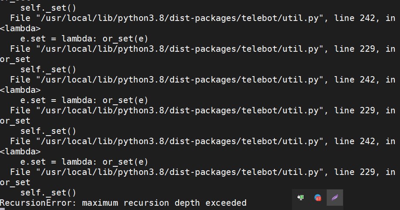Image resolution: width=400 pixels, height=210 pixels.
Task: Click terminal cursor block below RecursionError line
Action: click(x=2, y=209)
